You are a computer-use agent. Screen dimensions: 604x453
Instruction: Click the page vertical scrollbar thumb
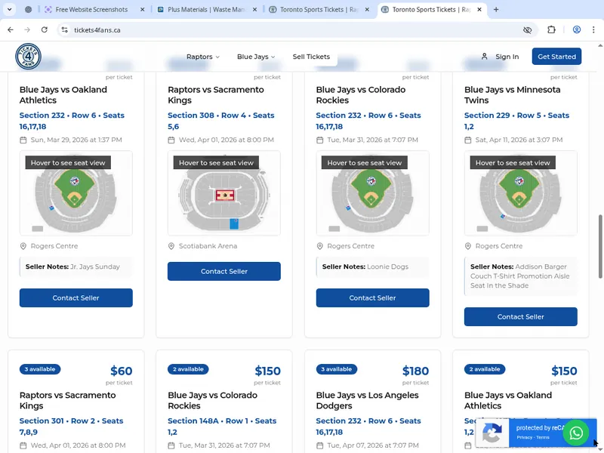click(x=600, y=246)
